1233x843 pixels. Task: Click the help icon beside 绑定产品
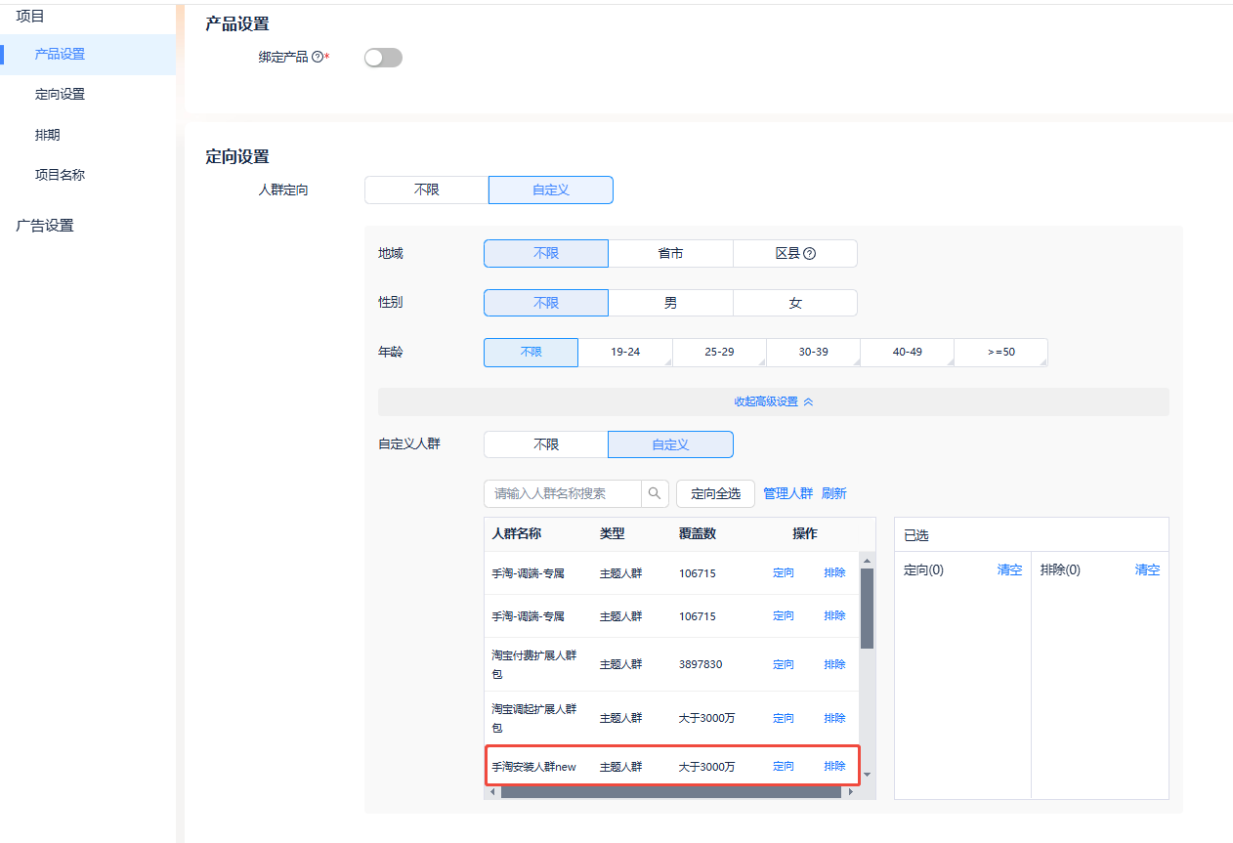tap(317, 58)
